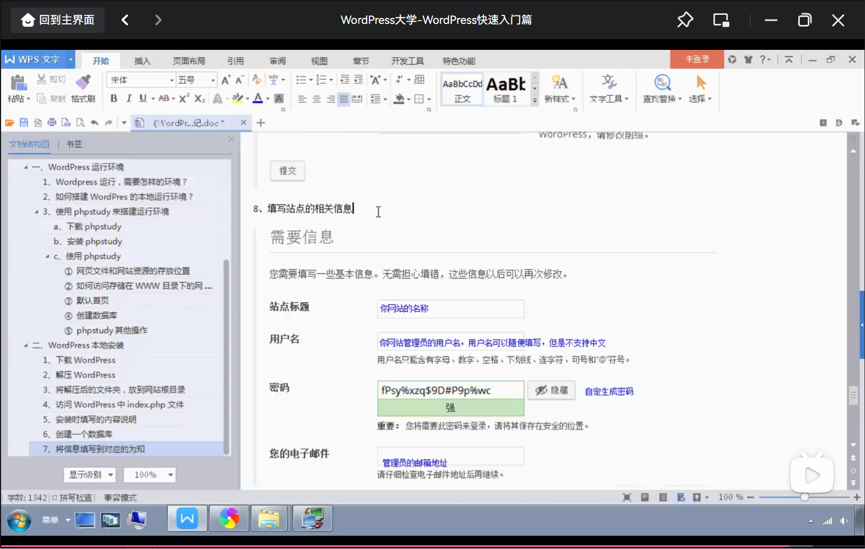
Task: Click the undo arrow icon
Action: 94,123
